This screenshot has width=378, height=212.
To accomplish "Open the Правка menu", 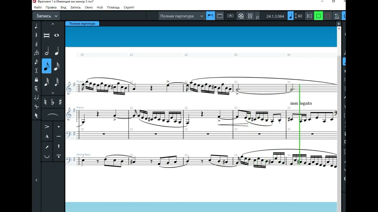I will click(51, 7).
